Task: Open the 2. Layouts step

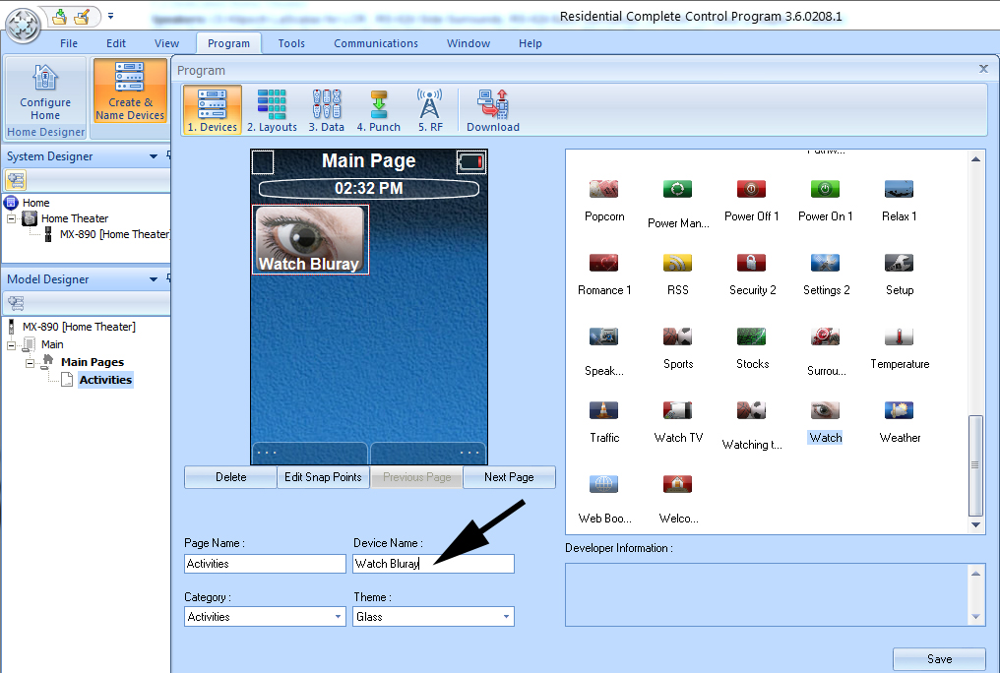Action: 272,109
